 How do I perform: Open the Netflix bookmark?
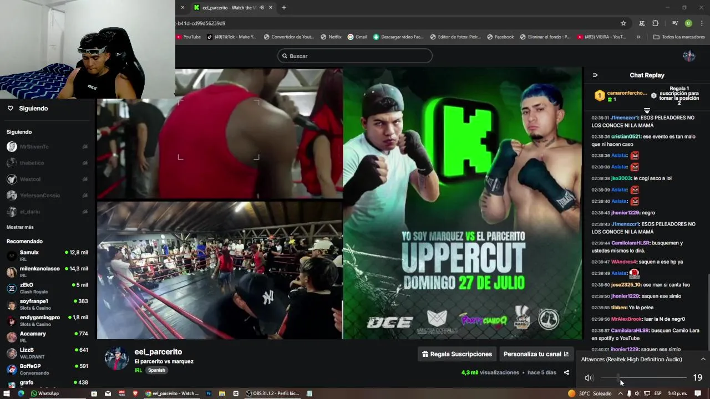coord(331,37)
